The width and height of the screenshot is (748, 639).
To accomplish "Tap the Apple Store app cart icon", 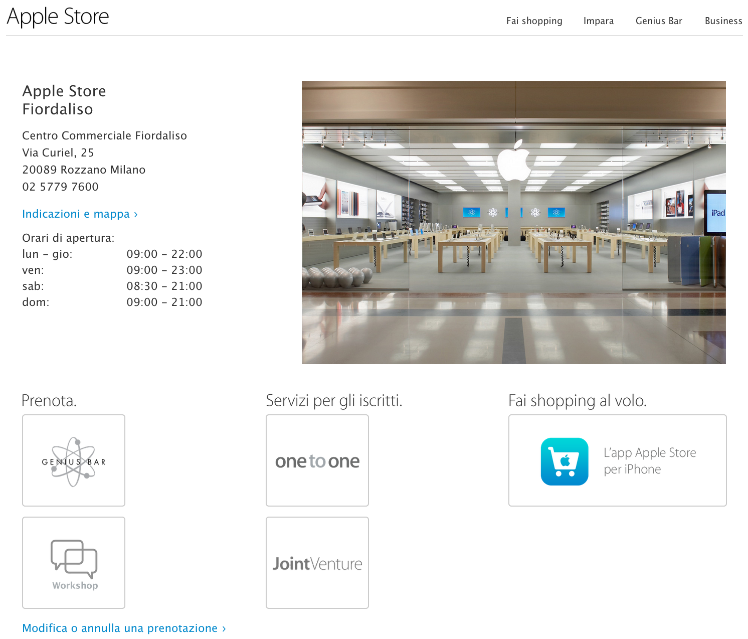I will pos(565,461).
